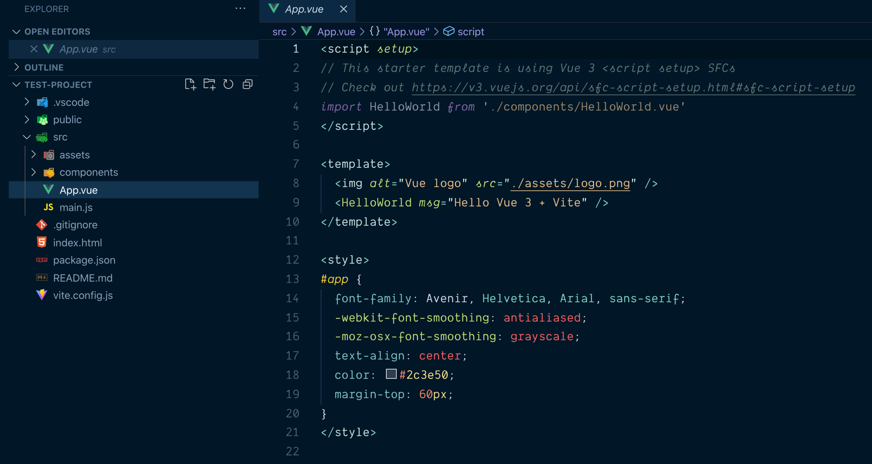Collapse all folders using the collapse icon
872x464 pixels.
coord(247,84)
